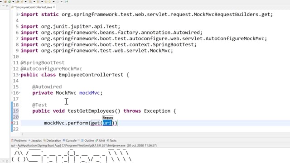
Task: Click class name 'EmployeeControllerTest' on line 13
Action: click(91, 75)
